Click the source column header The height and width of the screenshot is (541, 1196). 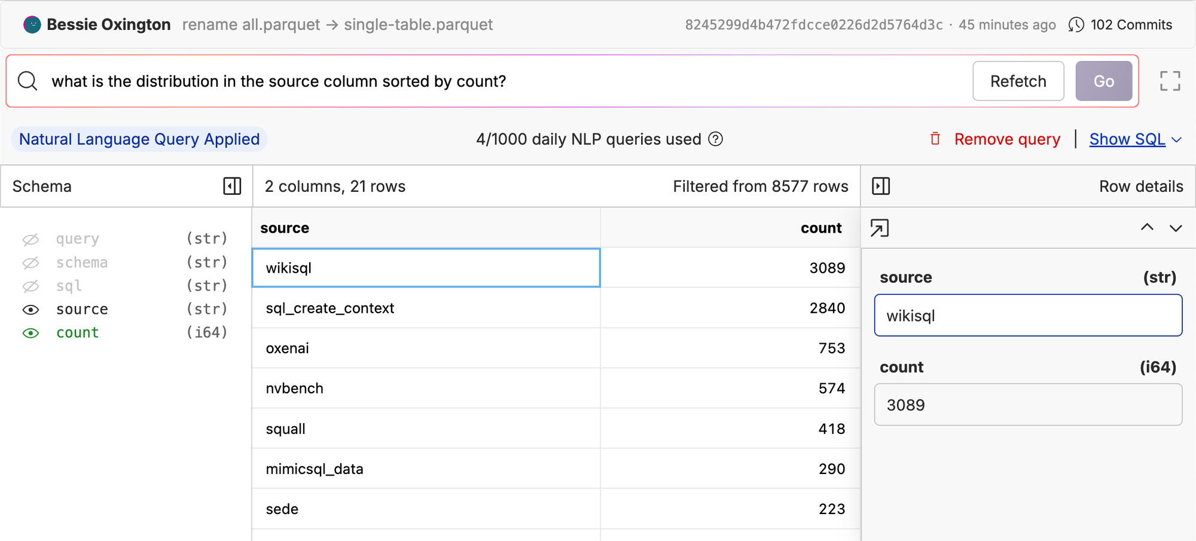[285, 228]
